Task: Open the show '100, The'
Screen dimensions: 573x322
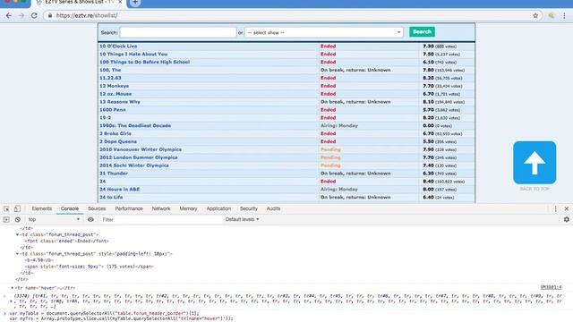Action: pos(110,70)
